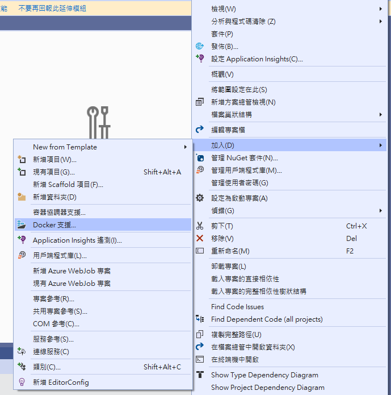Click the new item icon in submenu
391x395 pixels.
coord(22,159)
